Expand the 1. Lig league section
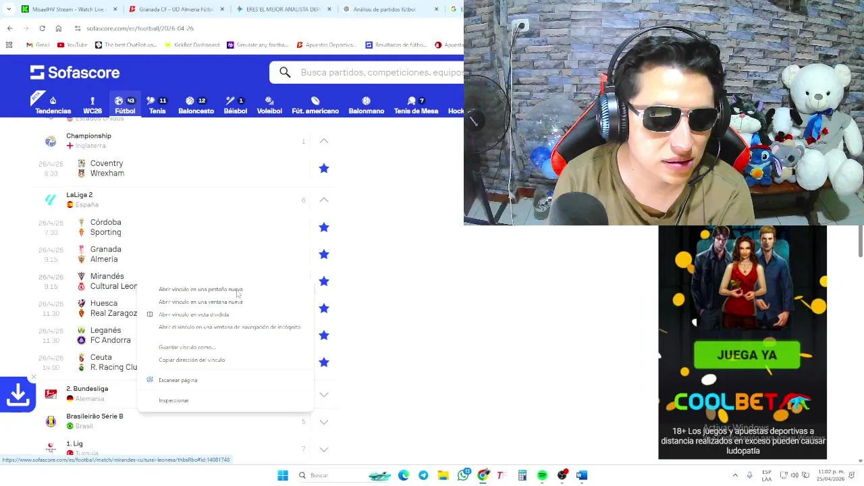The image size is (864, 486). (324, 450)
